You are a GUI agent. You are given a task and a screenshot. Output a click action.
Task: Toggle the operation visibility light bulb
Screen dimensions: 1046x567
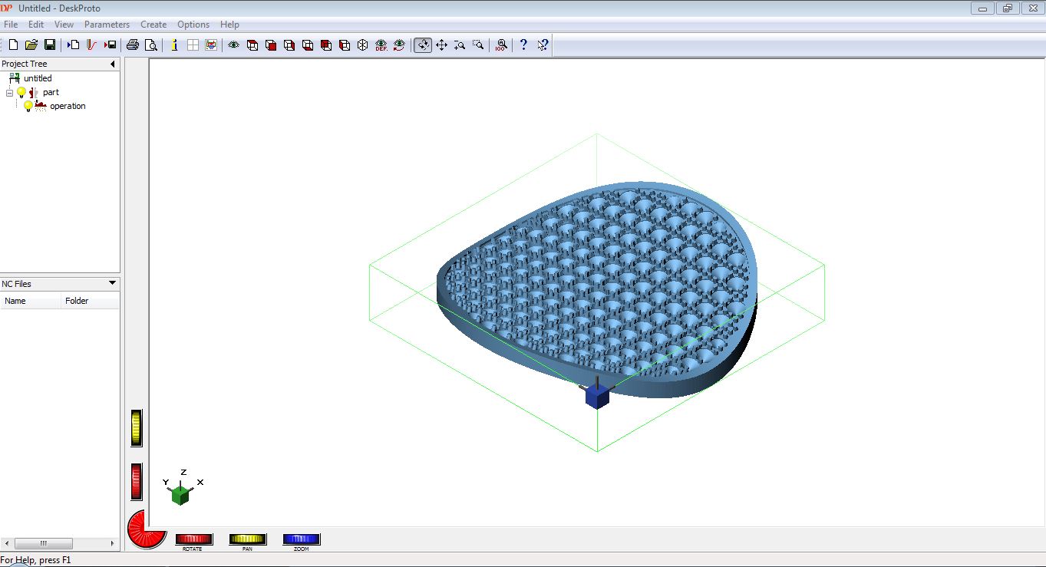tap(28, 106)
